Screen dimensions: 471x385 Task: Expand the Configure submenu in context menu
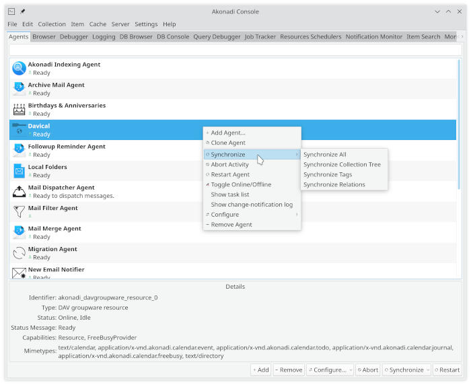click(x=252, y=214)
